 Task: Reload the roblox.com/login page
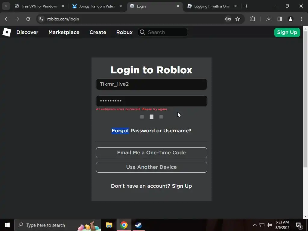[28, 19]
